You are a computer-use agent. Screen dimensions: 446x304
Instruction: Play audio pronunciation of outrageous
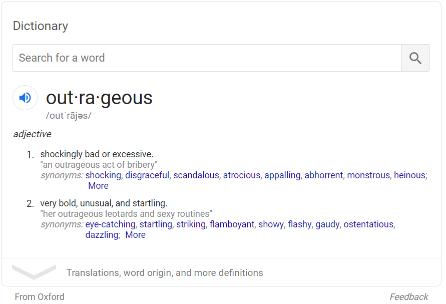point(25,98)
